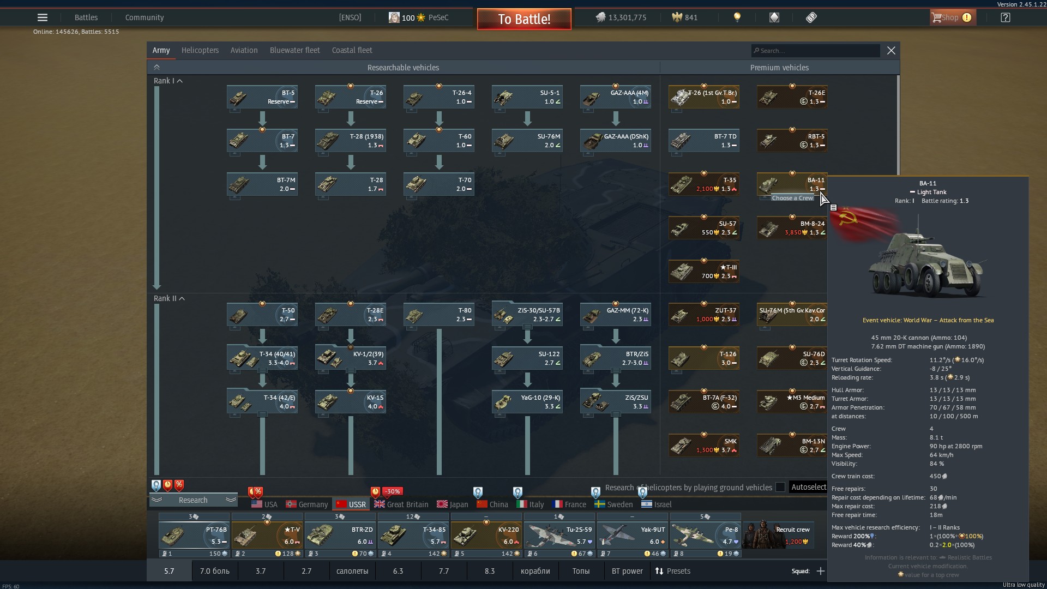Viewport: 1047px width, 589px height.
Task: Switch to Sweden nation tab
Action: pos(613,504)
